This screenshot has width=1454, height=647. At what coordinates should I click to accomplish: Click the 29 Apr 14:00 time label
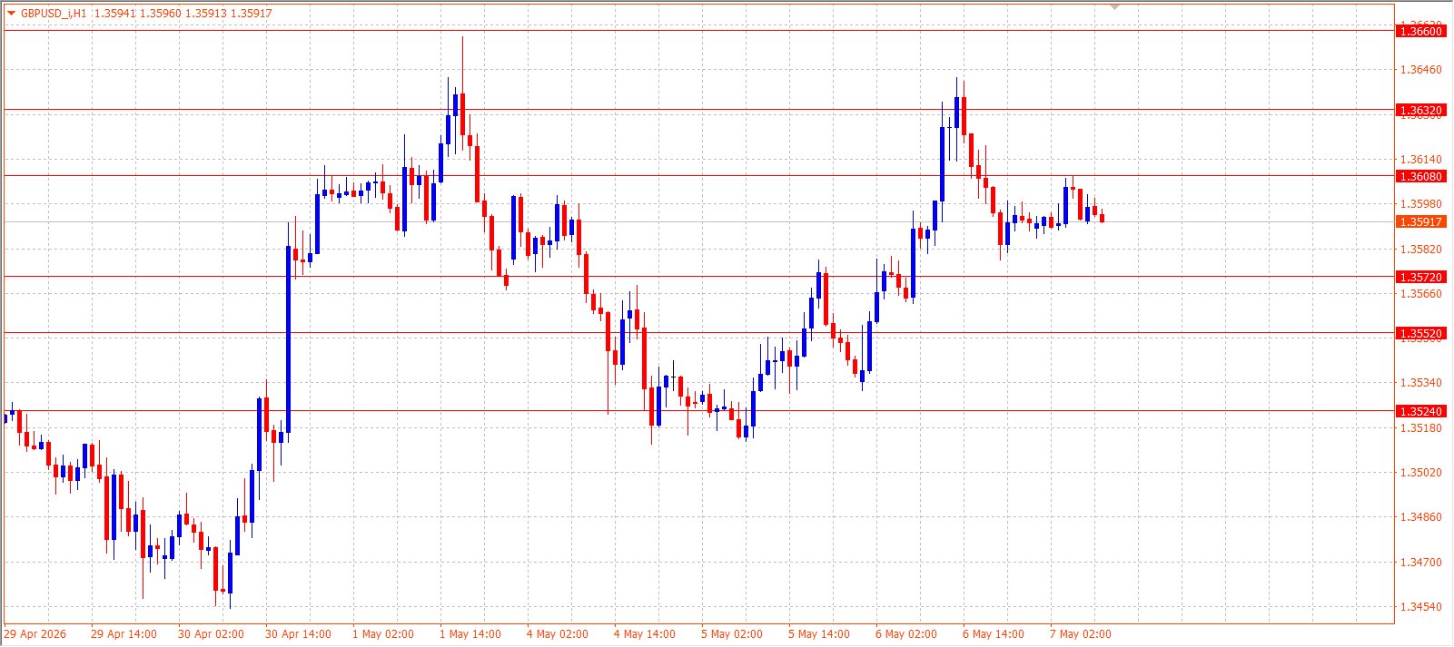coord(124,634)
